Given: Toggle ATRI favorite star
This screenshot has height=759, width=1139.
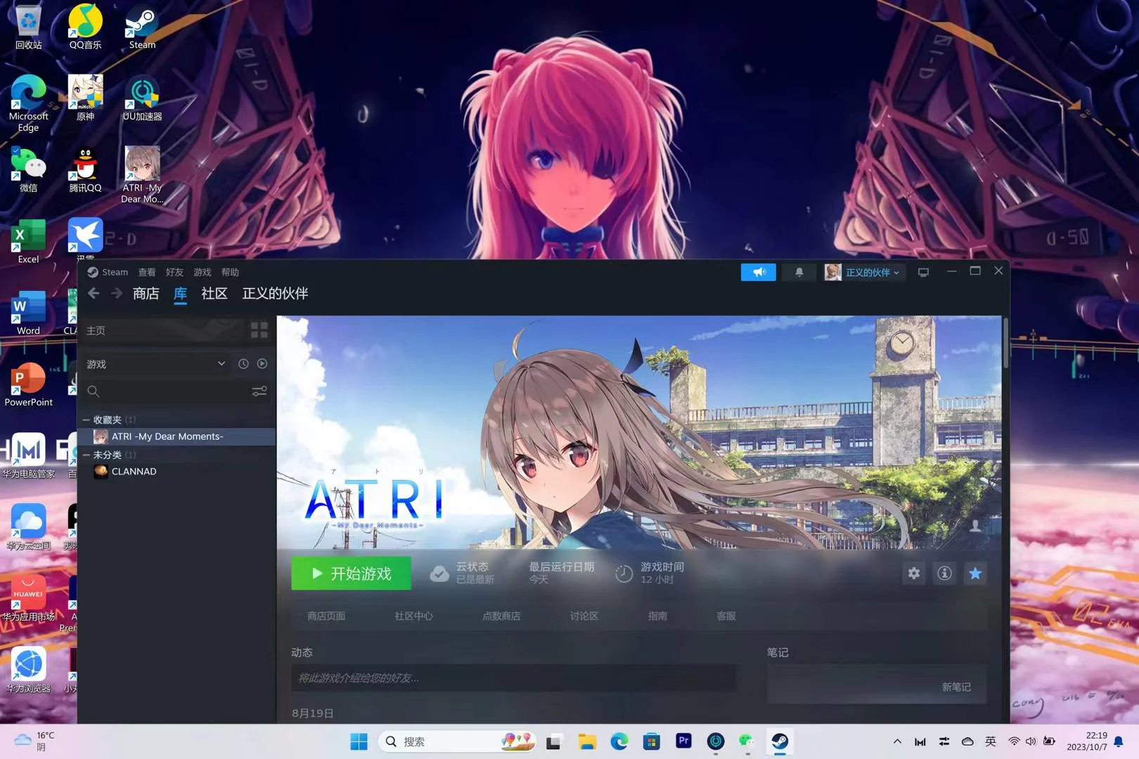Looking at the screenshot, I should 975,573.
